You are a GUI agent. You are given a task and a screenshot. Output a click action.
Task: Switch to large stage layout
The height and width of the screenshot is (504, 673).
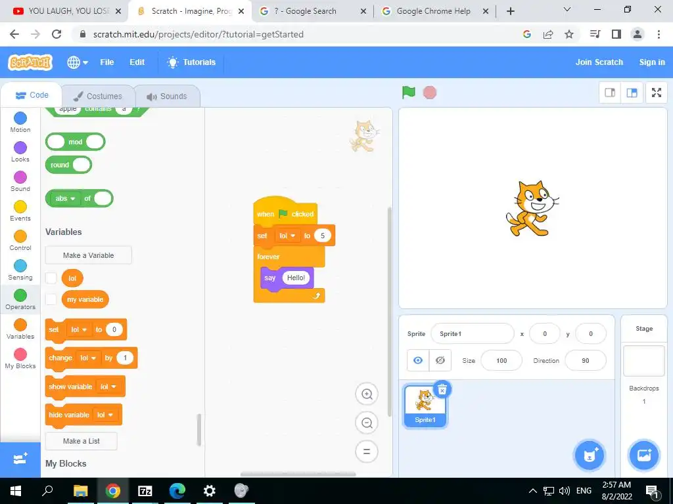pyautogui.click(x=632, y=93)
